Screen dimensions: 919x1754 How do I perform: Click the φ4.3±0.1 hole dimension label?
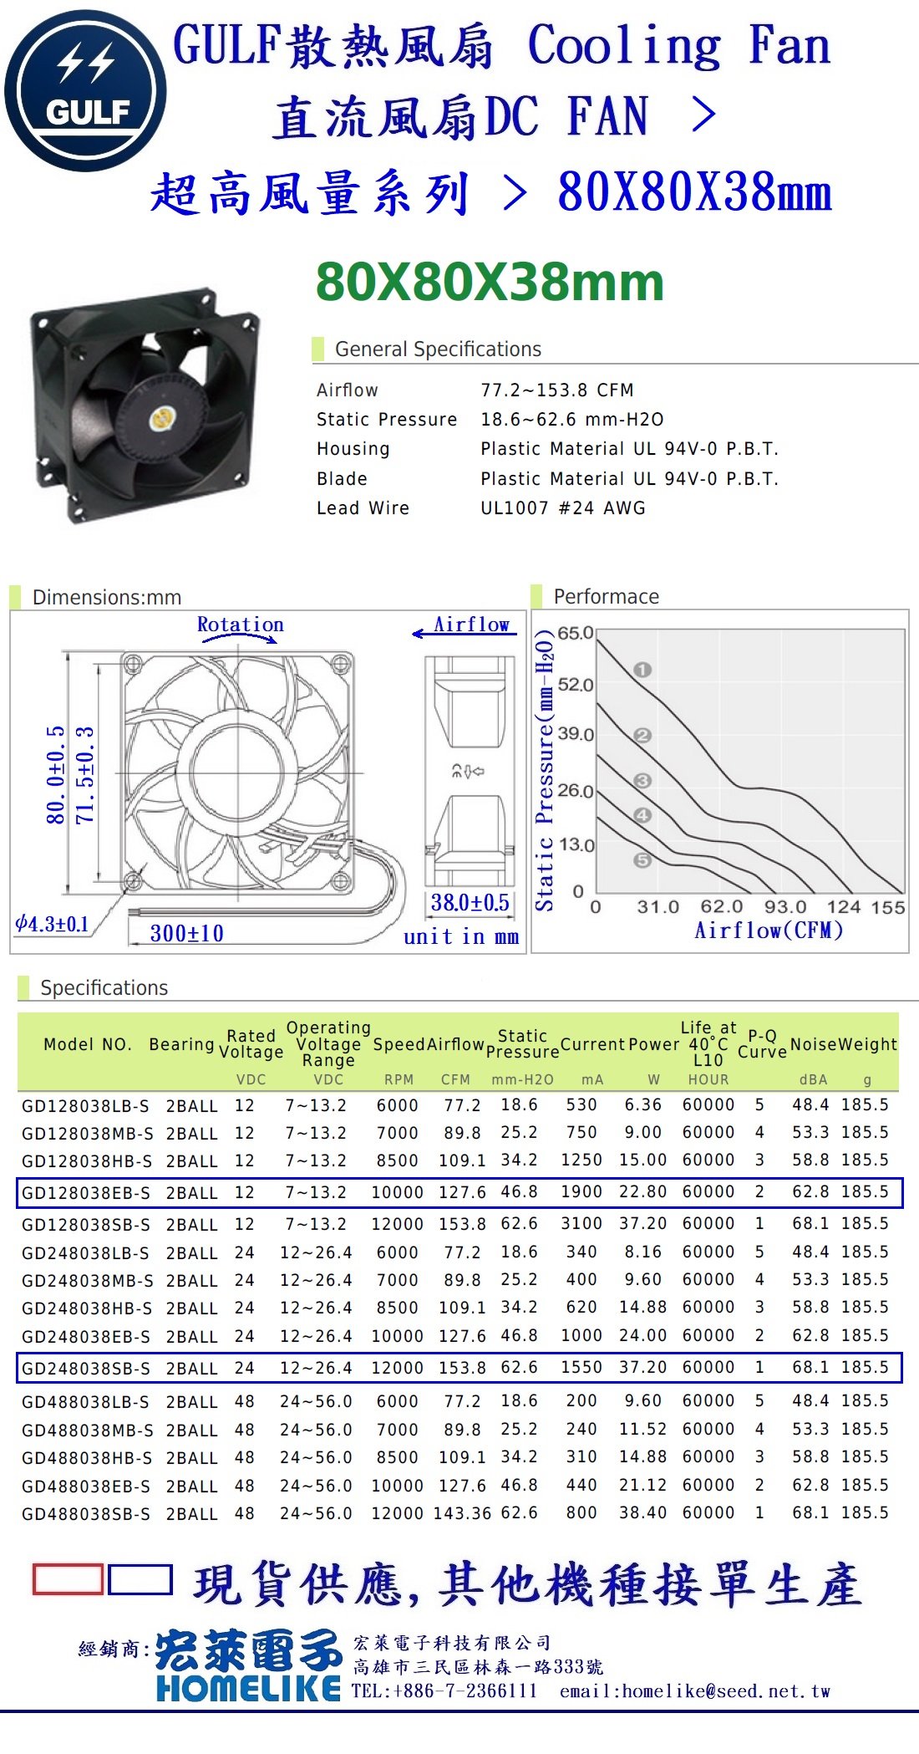[x=52, y=924]
